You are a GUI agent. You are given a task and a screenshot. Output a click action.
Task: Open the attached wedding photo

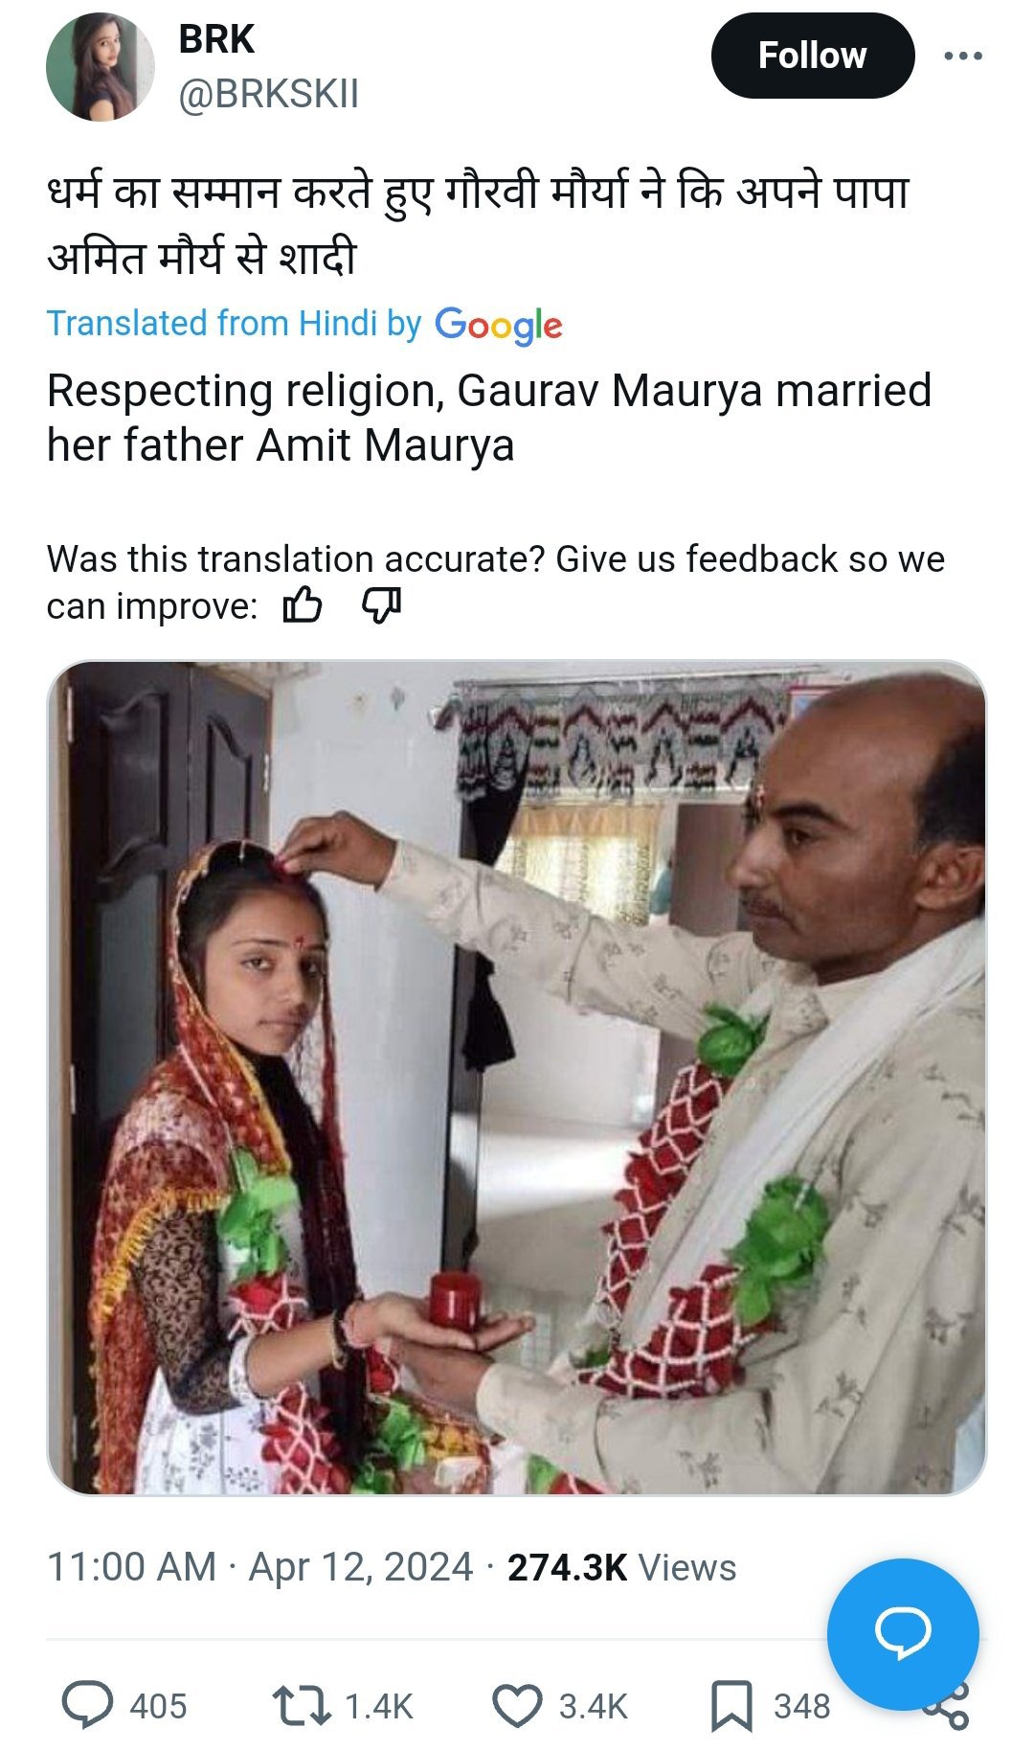tap(517, 1078)
